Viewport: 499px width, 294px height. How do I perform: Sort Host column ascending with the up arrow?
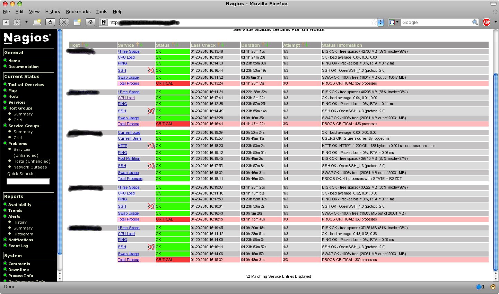[x=83, y=45]
